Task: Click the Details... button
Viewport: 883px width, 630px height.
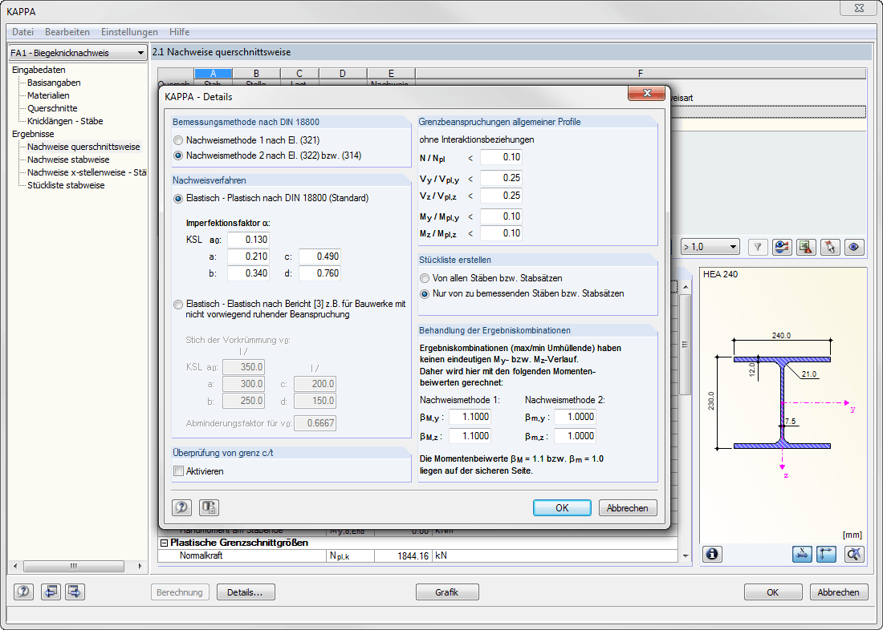Action: [x=245, y=592]
